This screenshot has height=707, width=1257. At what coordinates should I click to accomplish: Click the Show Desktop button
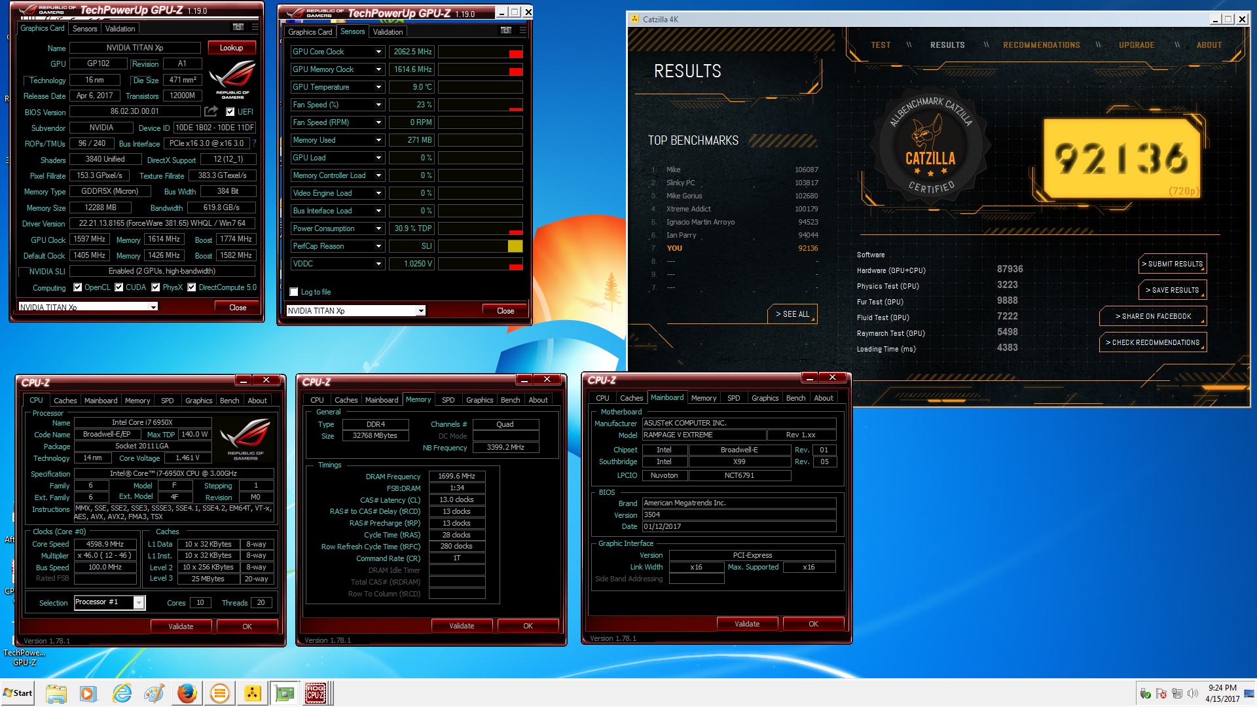[1249, 693]
